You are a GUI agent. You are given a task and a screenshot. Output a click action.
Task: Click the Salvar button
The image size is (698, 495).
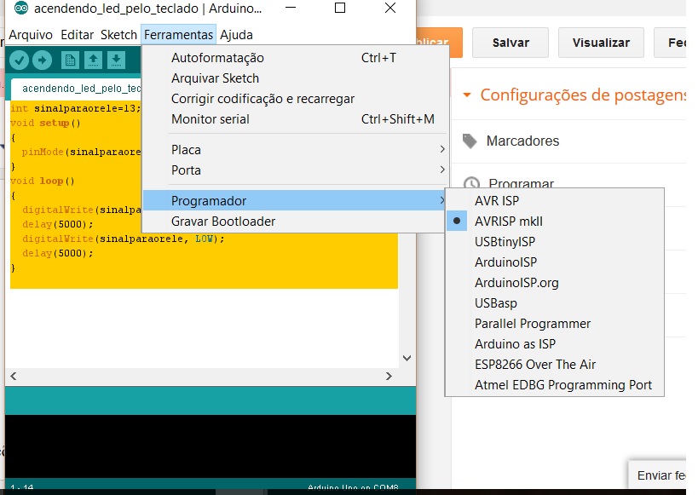[x=510, y=42]
